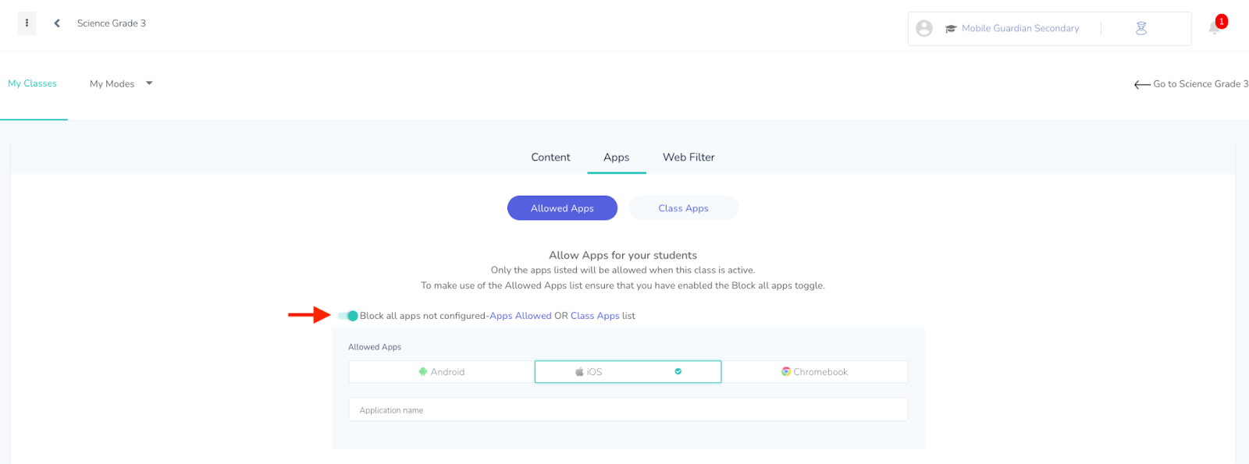Click the left arrow icon by Go to Science Grade 3

1142,84
